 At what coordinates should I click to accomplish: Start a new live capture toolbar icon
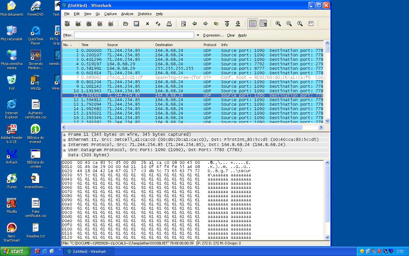[89, 24]
